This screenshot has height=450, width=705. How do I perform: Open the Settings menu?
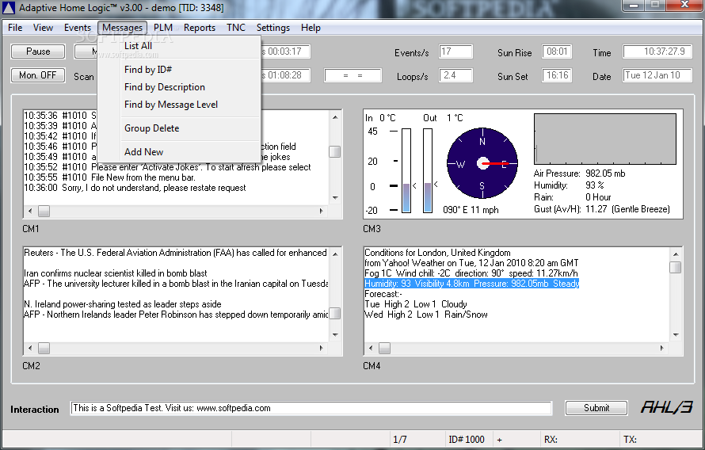[x=273, y=28]
